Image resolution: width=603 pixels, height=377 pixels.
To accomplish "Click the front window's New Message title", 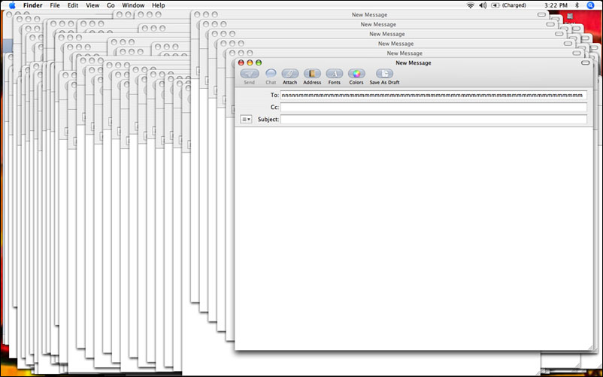I will [x=413, y=62].
